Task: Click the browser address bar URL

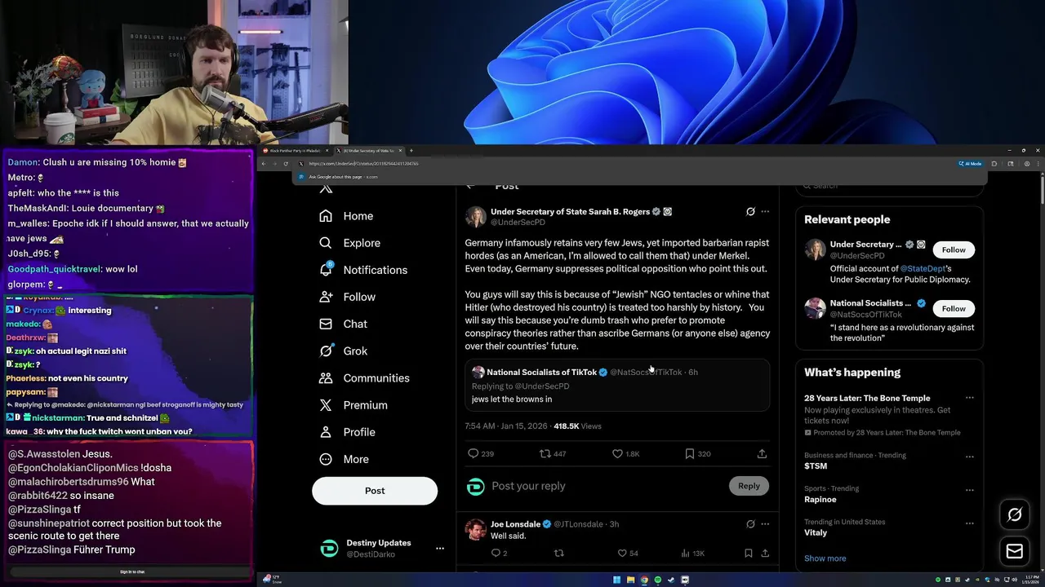Action: point(363,164)
